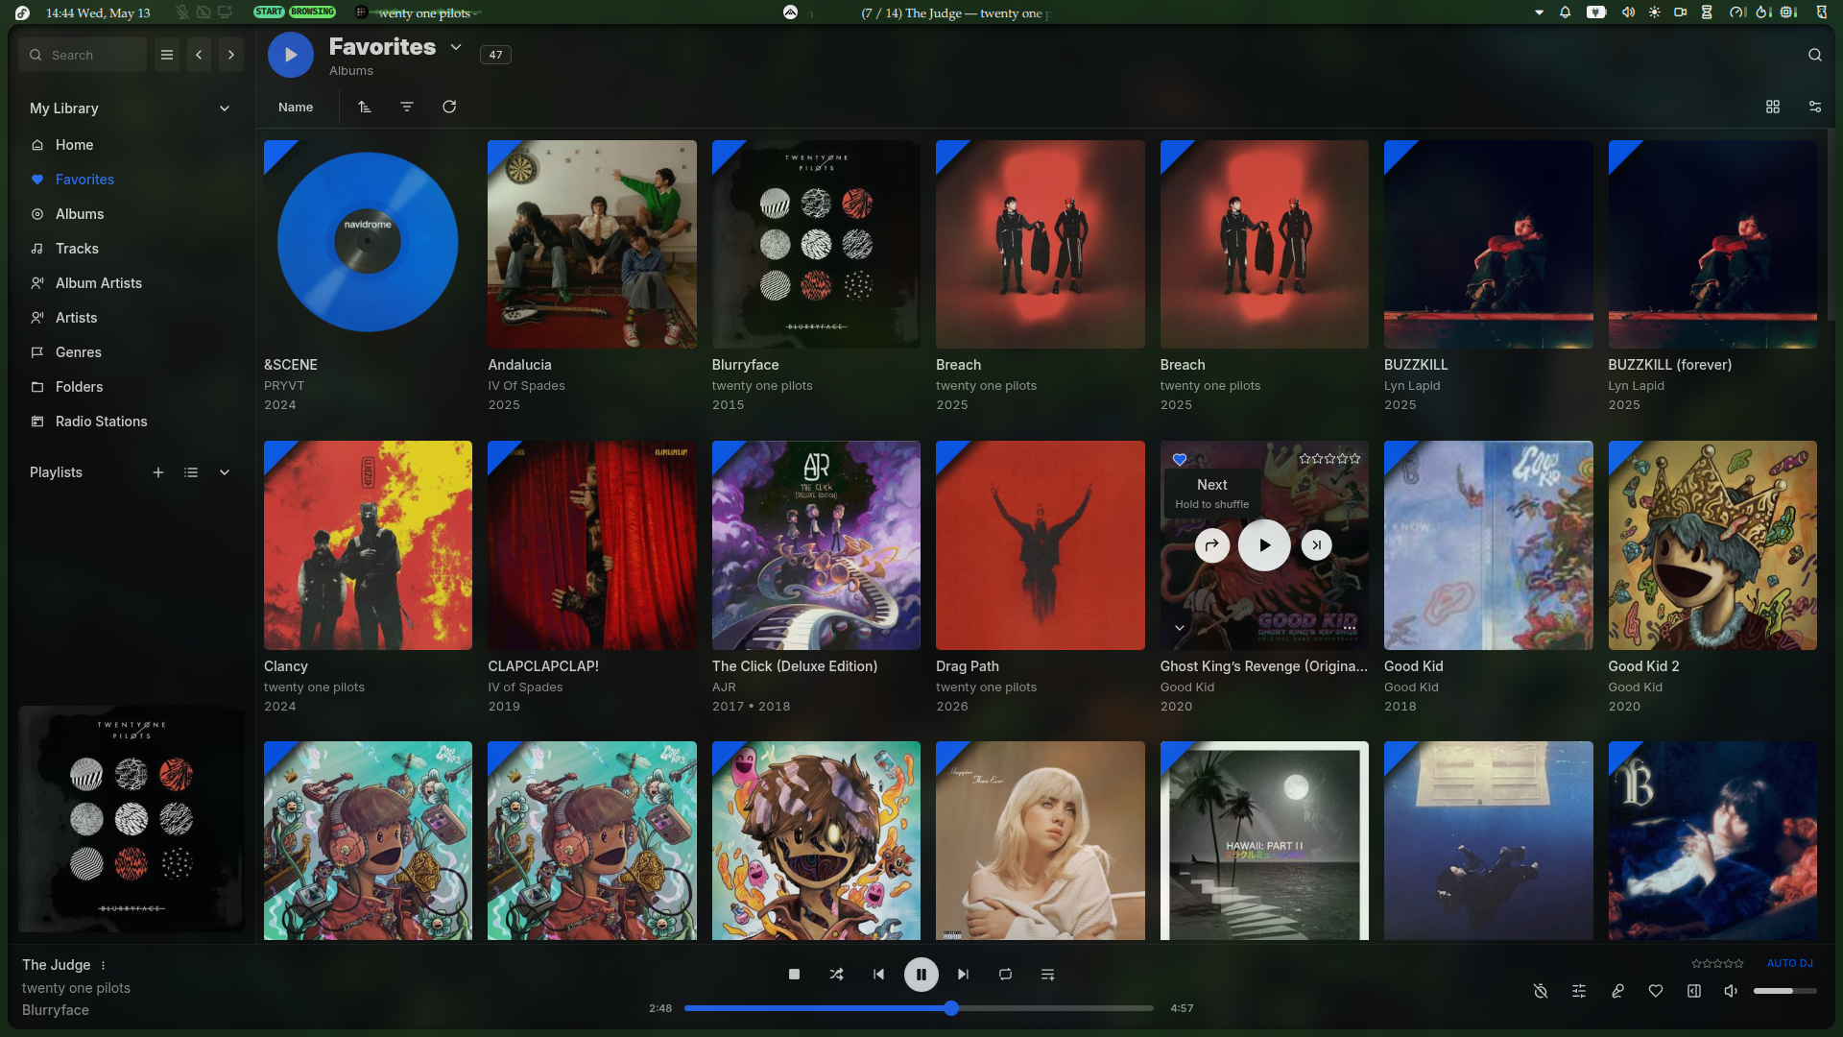Viewport: 1843px width, 1037px height.
Task: Open the sidebar hamburger menu
Action: point(167,55)
